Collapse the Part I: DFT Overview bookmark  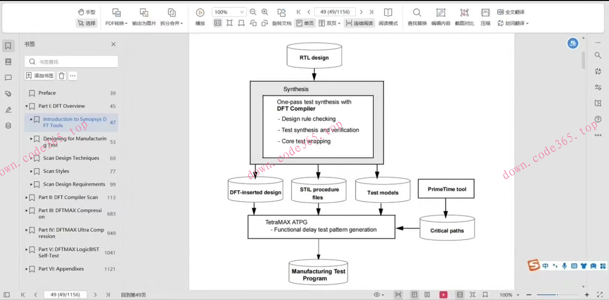27,106
